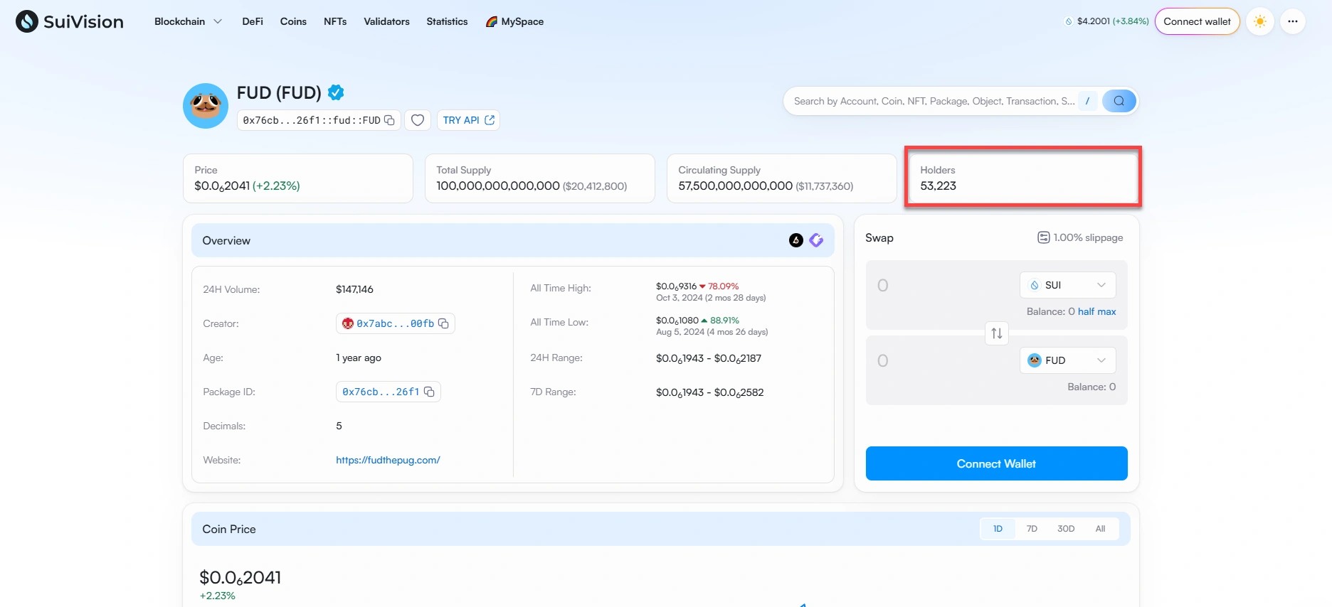Click the SuiVision logo

69,21
